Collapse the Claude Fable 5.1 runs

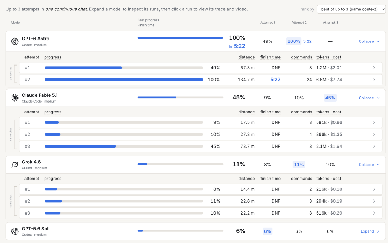[x=369, y=98]
